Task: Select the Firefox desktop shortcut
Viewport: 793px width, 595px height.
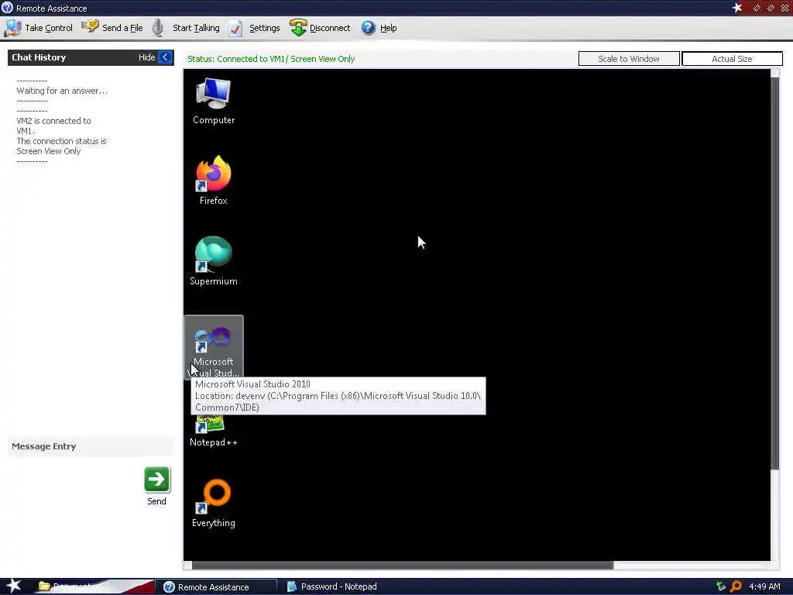Action: (x=214, y=181)
